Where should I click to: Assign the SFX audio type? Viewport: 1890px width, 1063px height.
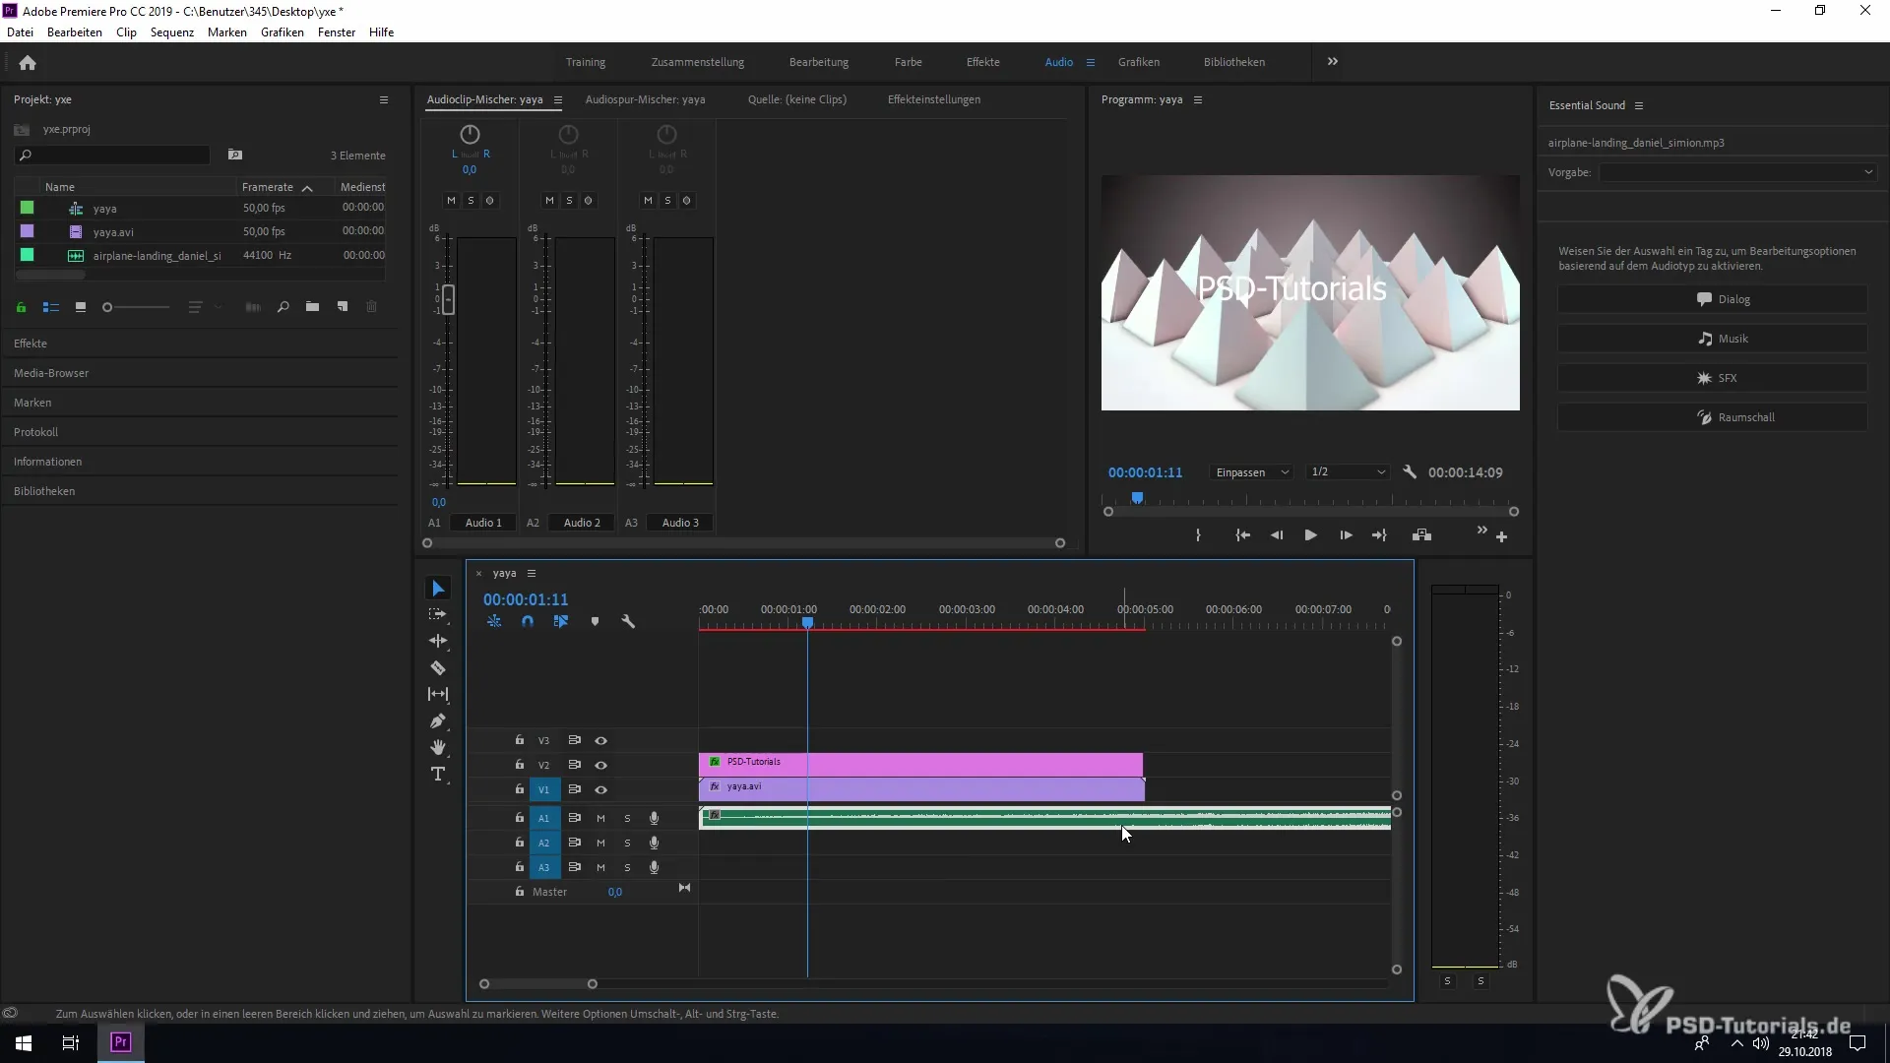pos(1712,378)
